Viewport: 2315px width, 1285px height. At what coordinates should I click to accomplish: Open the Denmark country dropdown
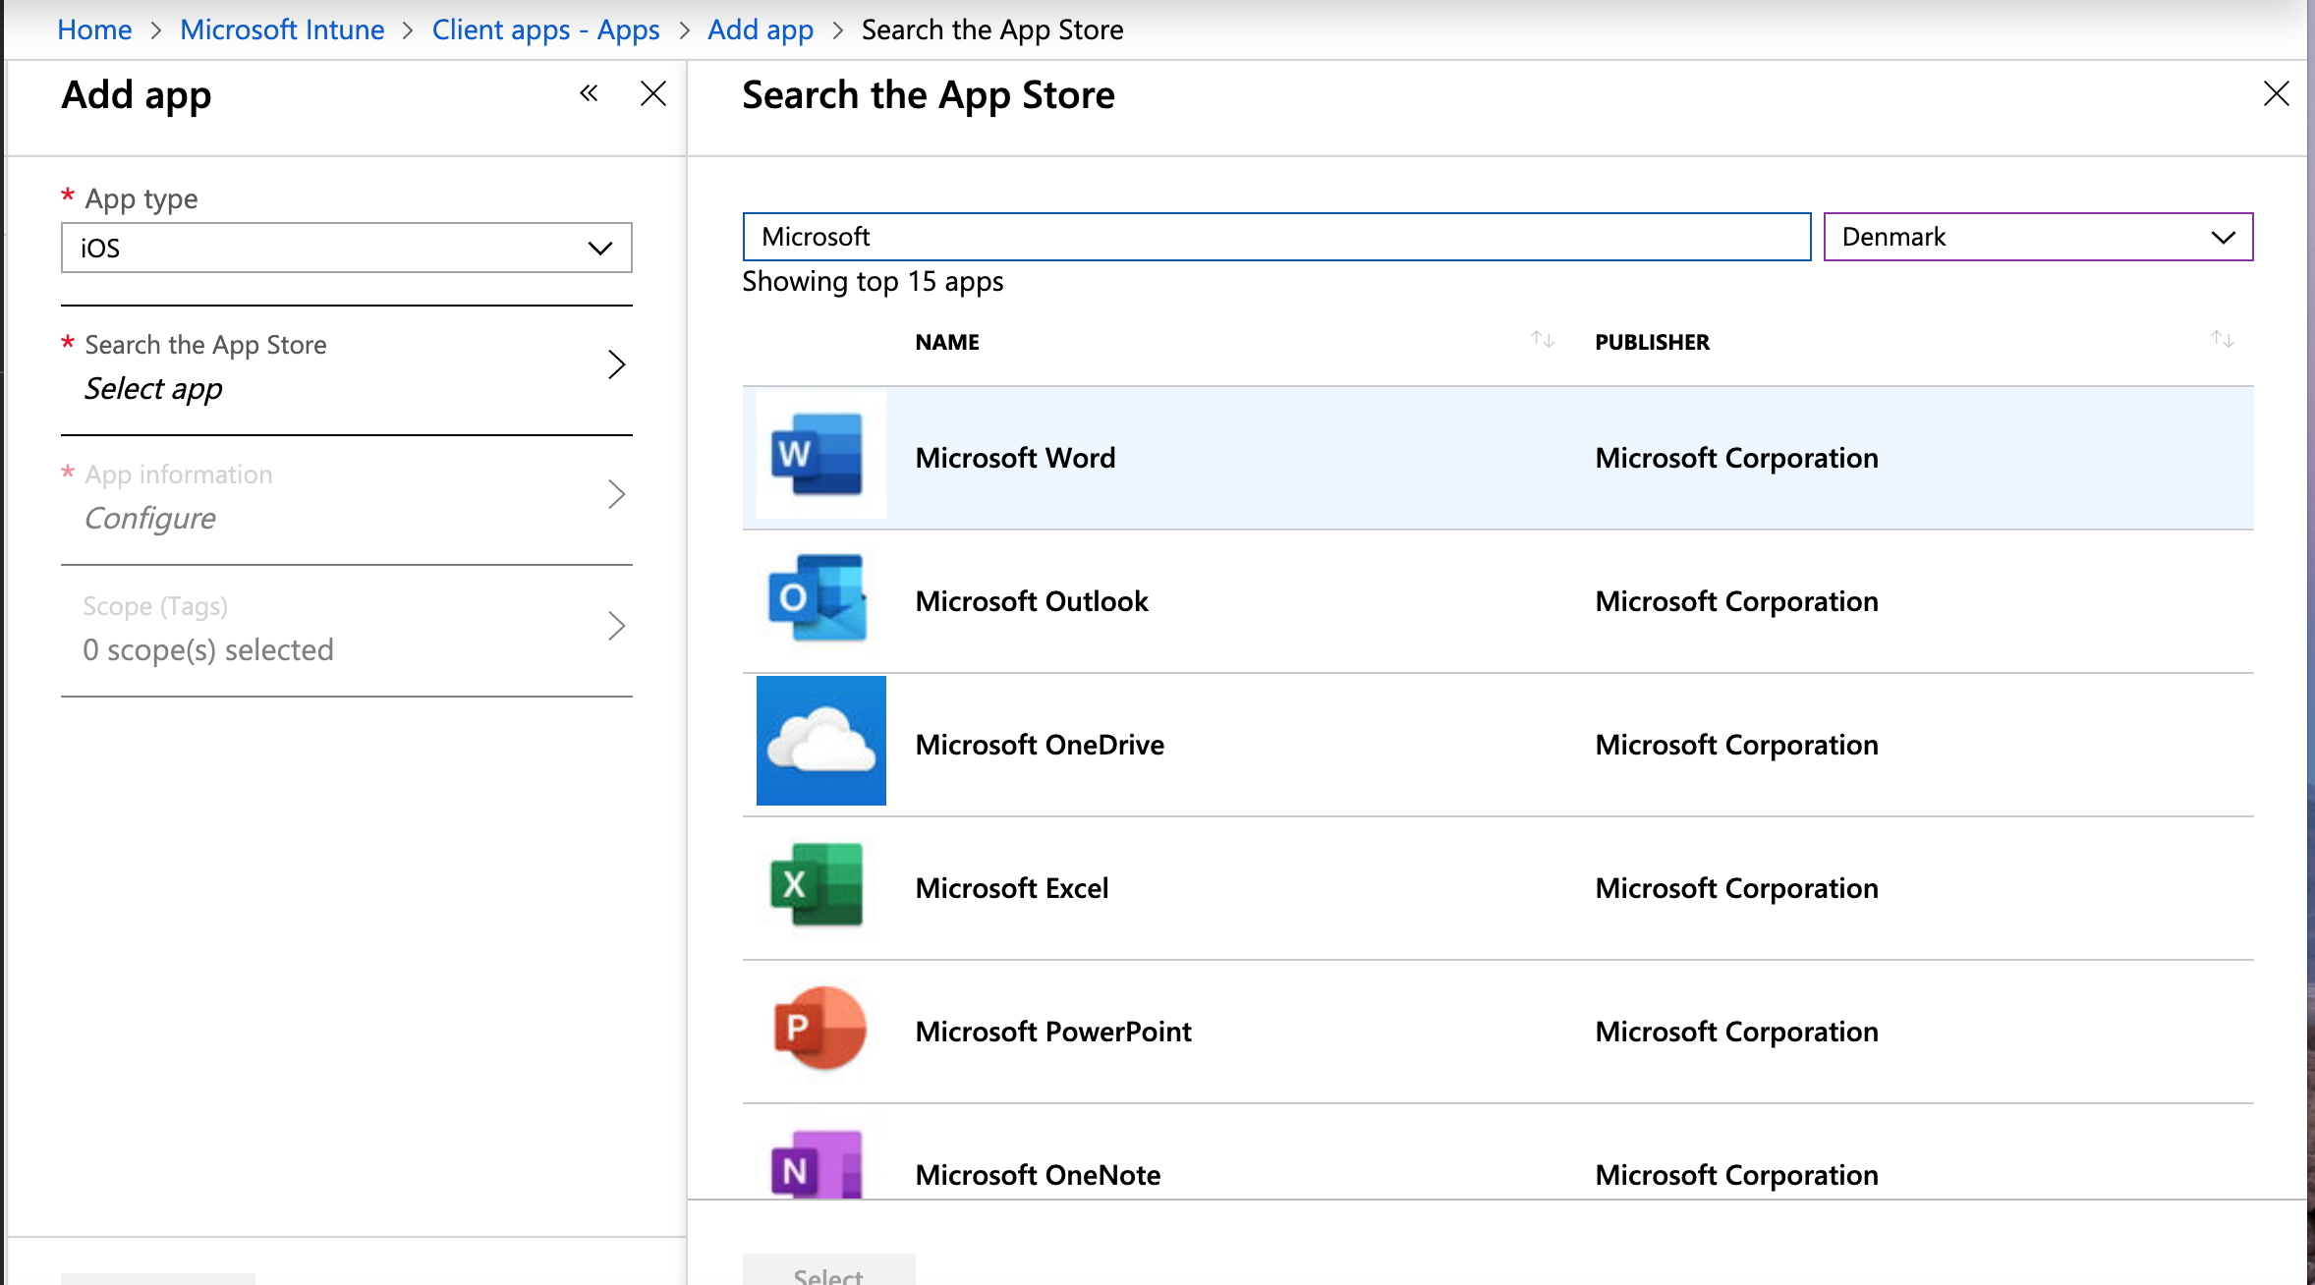[2038, 237]
